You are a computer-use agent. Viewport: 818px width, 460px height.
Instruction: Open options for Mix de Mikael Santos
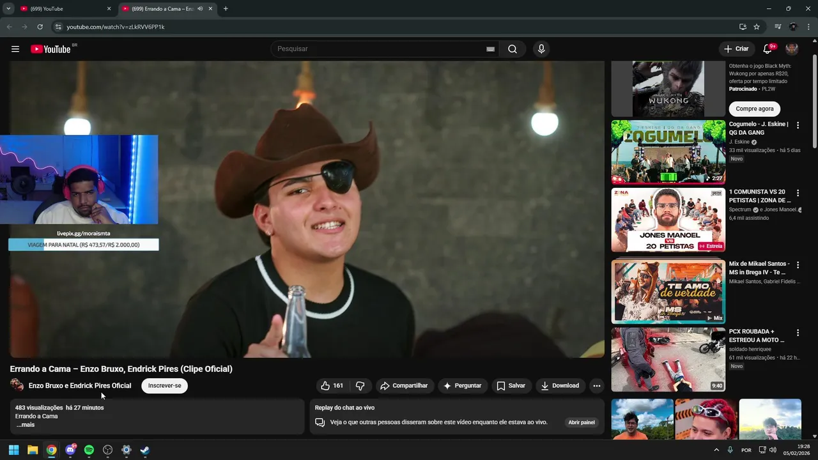pos(798,264)
